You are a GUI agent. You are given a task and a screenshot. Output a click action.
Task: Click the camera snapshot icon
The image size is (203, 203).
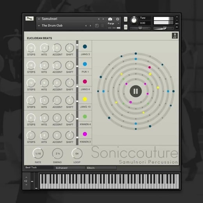tap(110, 19)
